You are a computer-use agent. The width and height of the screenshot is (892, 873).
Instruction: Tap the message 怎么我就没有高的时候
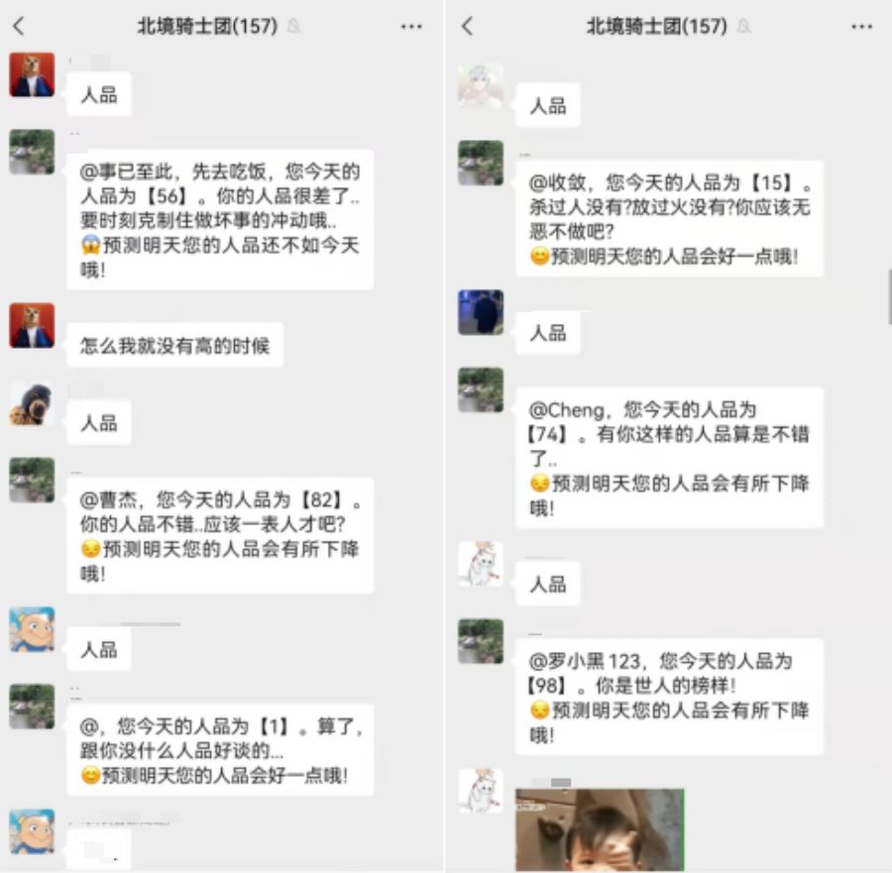click(174, 345)
